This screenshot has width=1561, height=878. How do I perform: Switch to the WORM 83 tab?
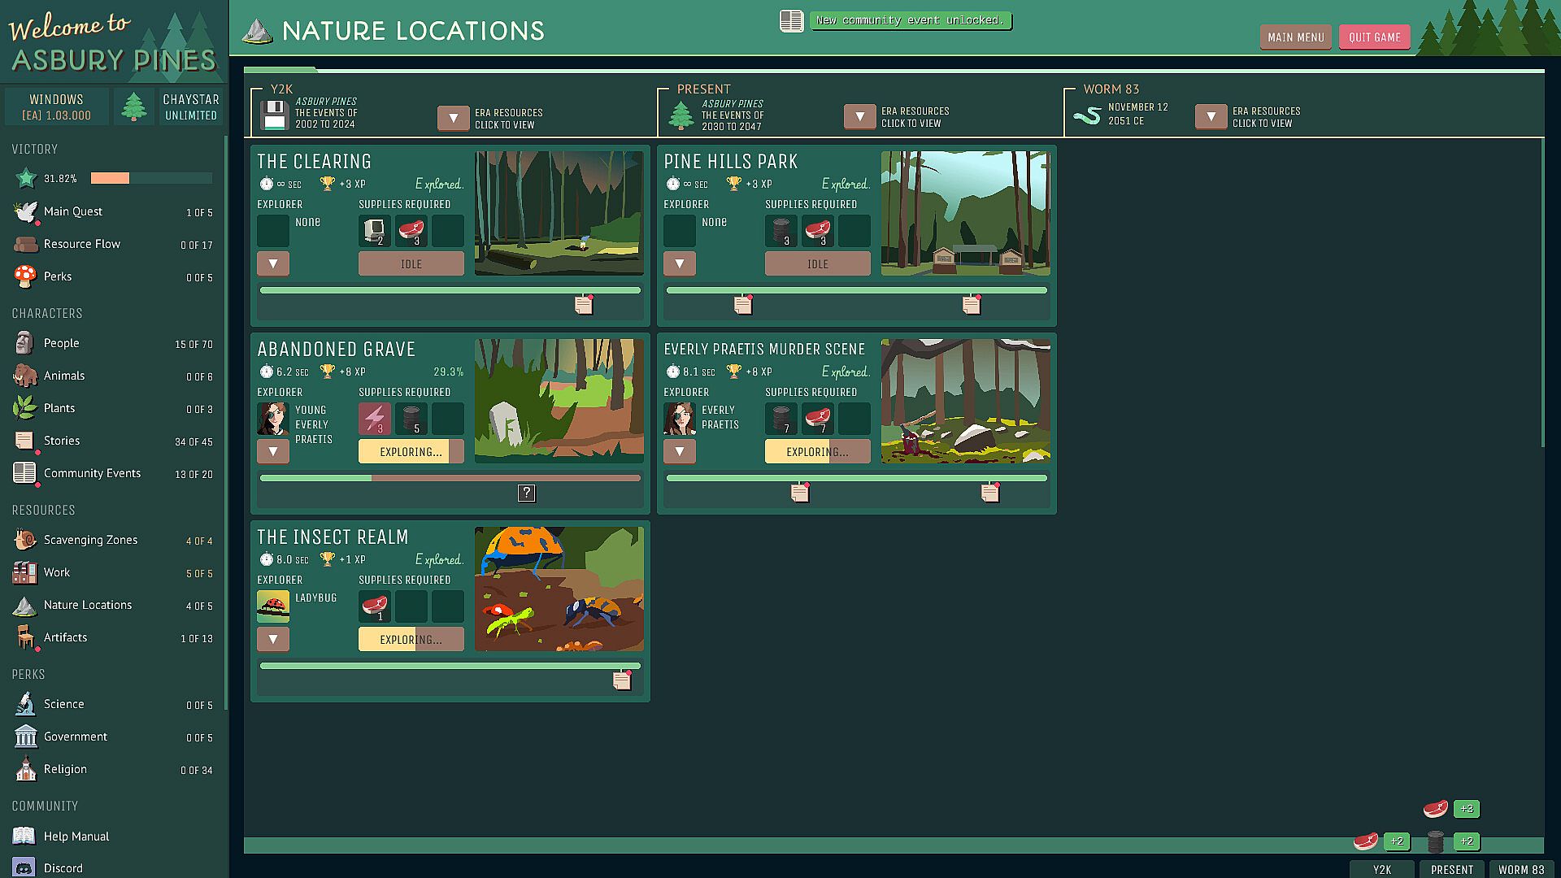click(x=1520, y=869)
